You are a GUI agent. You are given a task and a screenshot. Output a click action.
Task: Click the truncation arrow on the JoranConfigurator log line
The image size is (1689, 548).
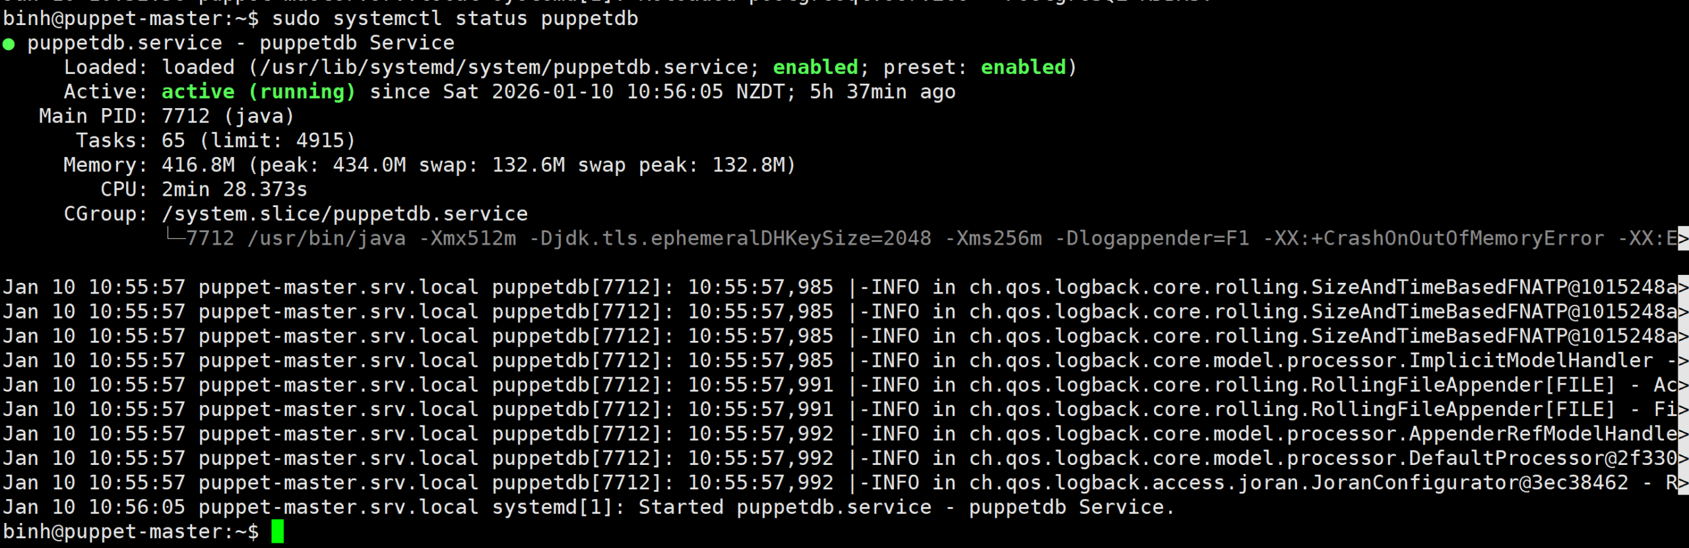coord(1683,483)
